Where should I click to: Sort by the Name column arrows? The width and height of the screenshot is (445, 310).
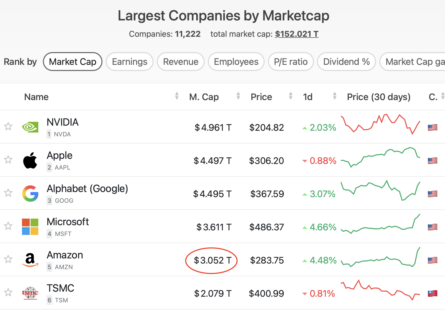[177, 96]
